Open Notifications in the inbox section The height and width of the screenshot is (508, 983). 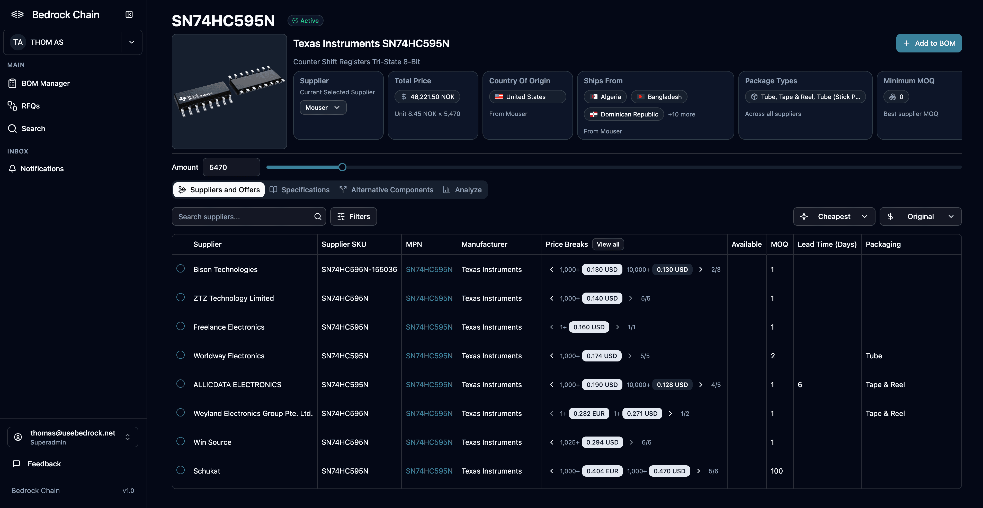pyautogui.click(x=36, y=169)
